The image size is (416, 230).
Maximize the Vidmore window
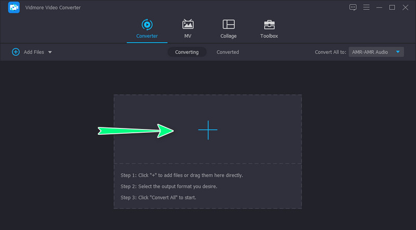[392, 7]
